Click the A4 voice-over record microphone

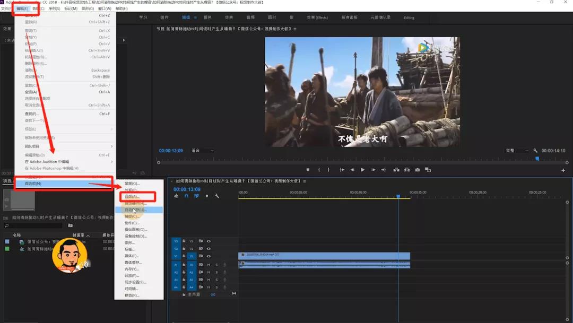pos(225,287)
